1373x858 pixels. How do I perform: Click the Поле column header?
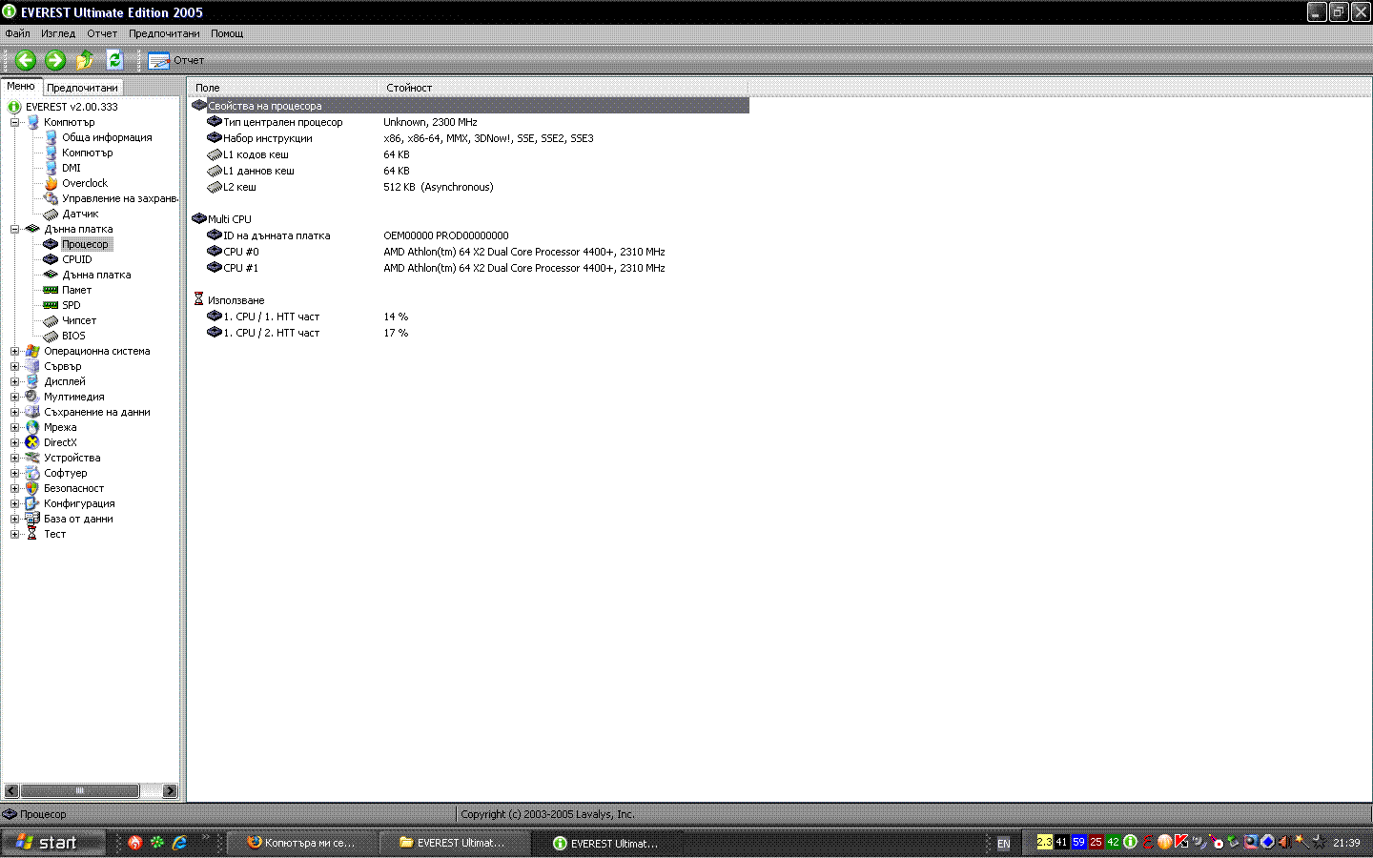[x=284, y=88]
